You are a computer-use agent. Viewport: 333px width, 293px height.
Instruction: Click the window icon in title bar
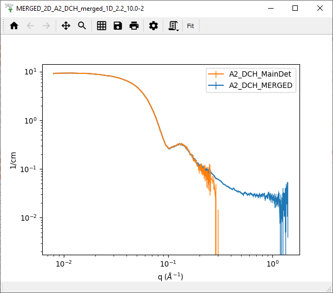coord(9,8)
